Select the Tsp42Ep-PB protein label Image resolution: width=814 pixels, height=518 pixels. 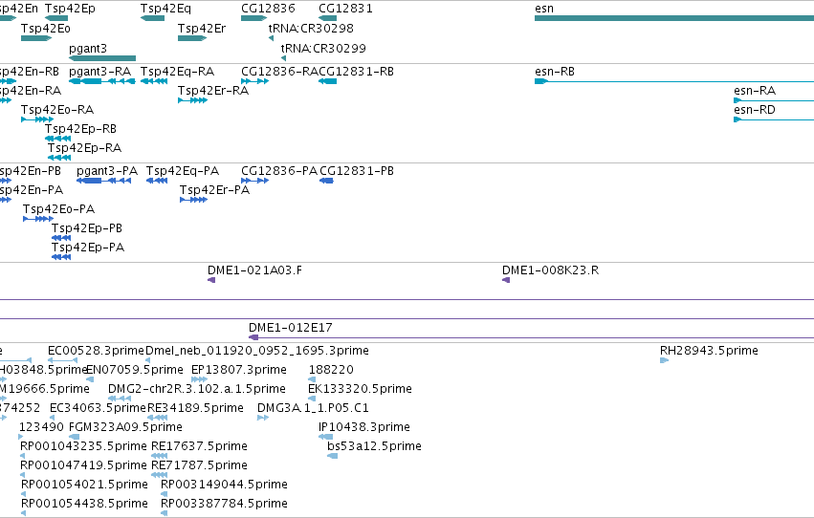tap(87, 228)
